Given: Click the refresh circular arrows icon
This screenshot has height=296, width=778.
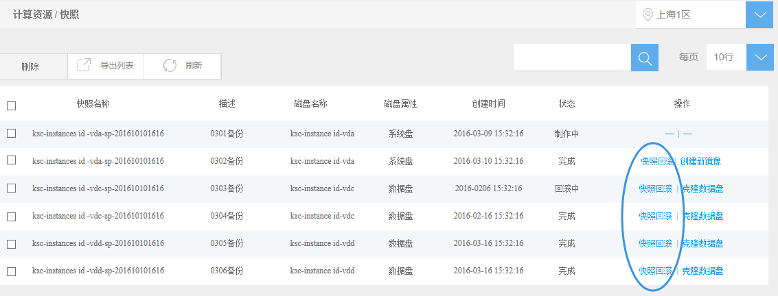Looking at the screenshot, I should 170,66.
